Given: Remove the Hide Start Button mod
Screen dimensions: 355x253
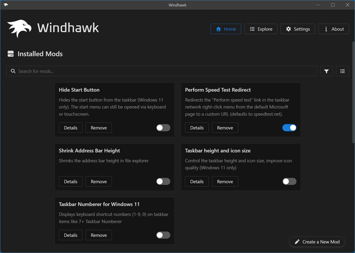Looking at the screenshot, I should [x=99, y=127].
